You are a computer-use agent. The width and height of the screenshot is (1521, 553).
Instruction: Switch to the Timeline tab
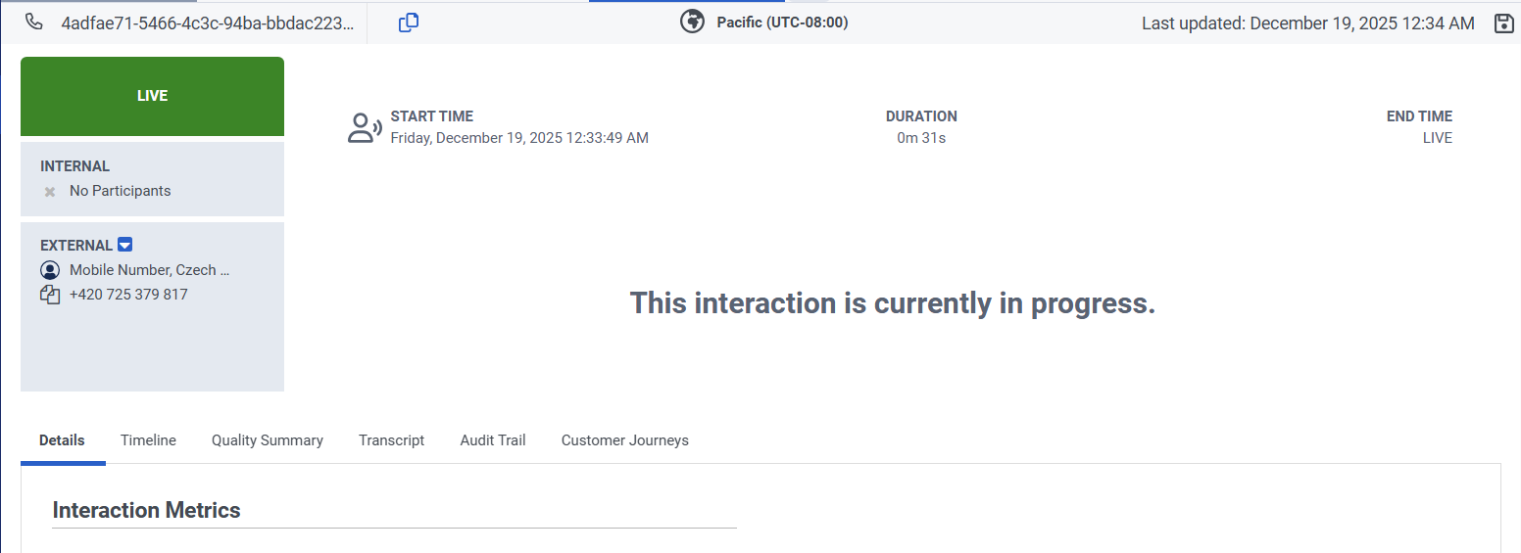148,440
